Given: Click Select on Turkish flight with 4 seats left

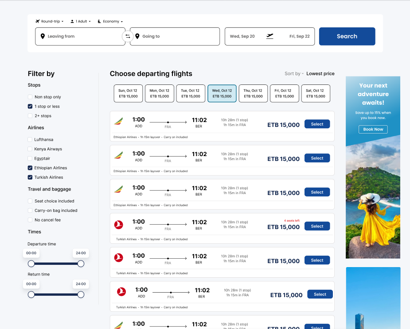Looking at the screenshot, I should pyautogui.click(x=317, y=226).
